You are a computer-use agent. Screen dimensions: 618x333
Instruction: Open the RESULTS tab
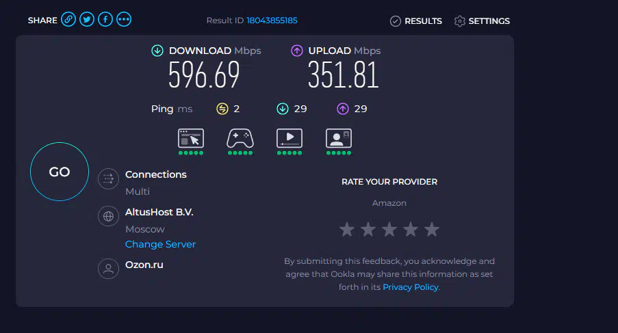click(x=416, y=21)
